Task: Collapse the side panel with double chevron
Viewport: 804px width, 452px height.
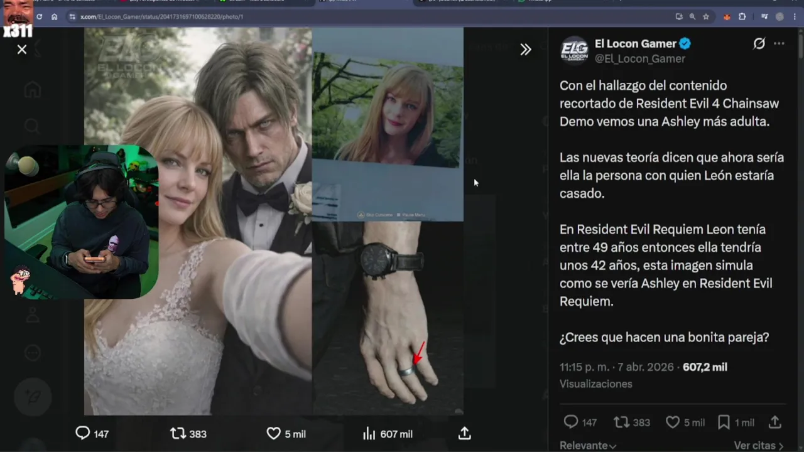Action: click(525, 49)
